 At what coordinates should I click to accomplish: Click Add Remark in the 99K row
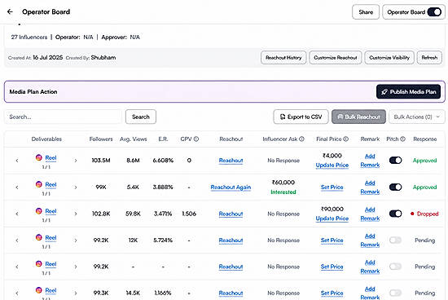pyautogui.click(x=370, y=187)
